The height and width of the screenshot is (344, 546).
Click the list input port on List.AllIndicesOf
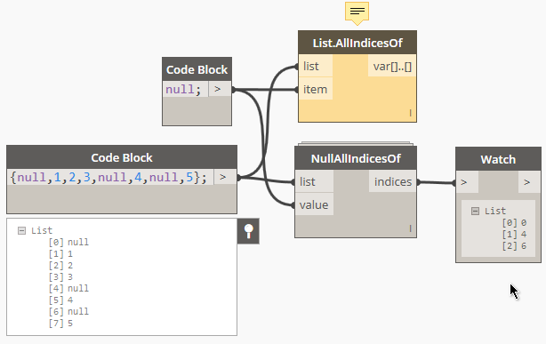pos(315,66)
